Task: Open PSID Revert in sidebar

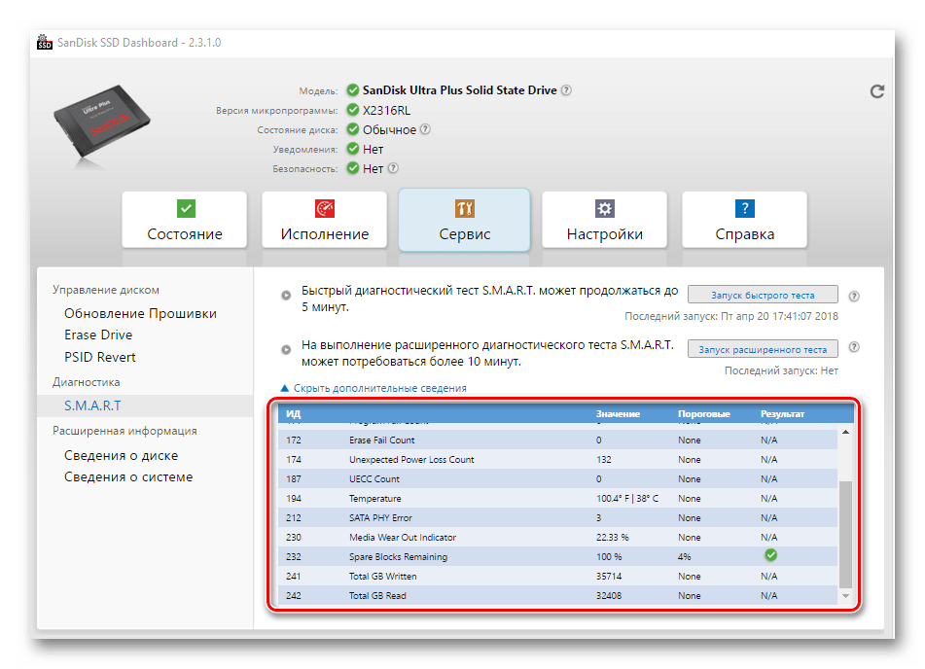Action: pos(99,358)
